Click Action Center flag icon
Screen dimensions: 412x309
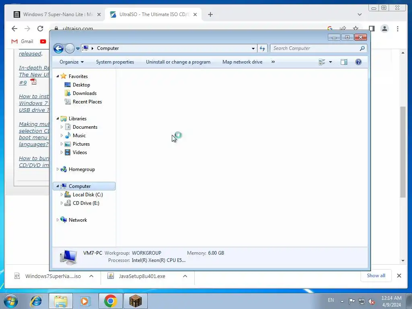tap(352, 301)
